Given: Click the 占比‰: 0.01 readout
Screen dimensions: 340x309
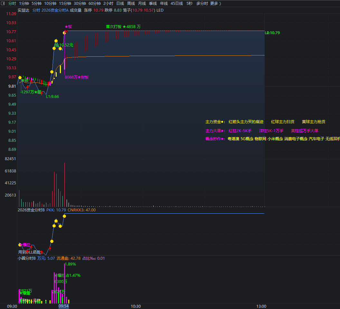Looking at the screenshot, I should point(93,258).
